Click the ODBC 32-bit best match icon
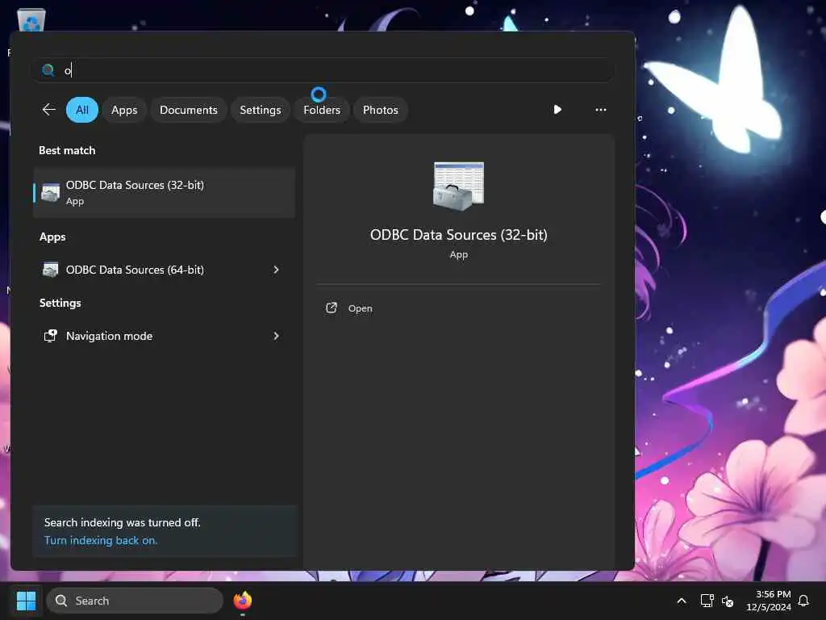 pos(50,192)
